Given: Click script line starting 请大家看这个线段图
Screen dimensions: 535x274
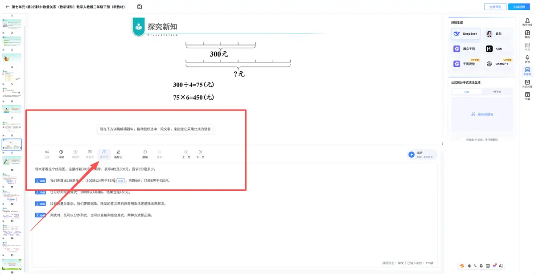Looking at the screenshot, I should 95,169.
